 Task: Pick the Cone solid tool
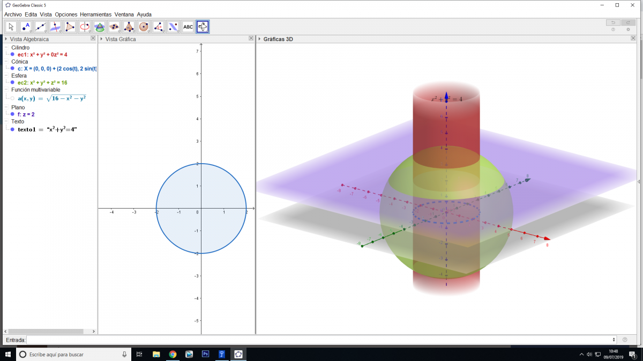(99, 26)
